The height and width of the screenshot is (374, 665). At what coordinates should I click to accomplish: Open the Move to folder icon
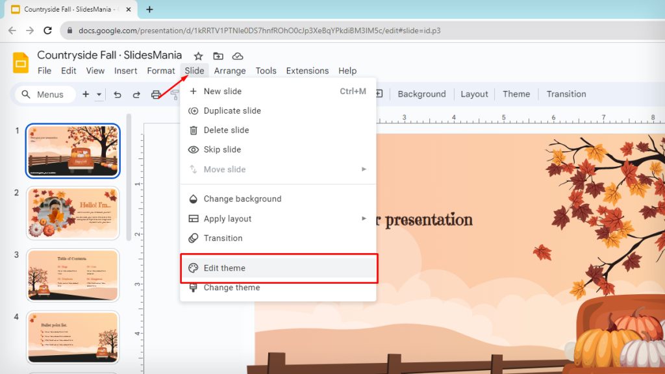click(x=218, y=56)
